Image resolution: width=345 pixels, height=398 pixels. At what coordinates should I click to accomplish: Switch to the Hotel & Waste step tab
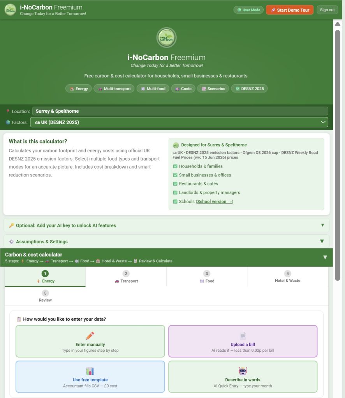[x=287, y=277]
